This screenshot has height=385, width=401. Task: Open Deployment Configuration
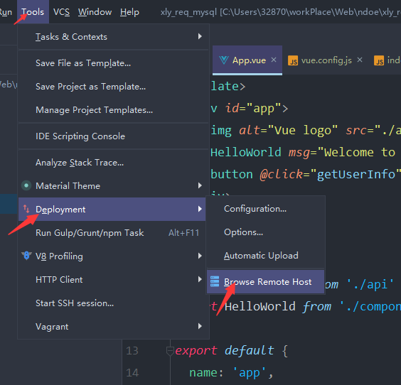pos(265,209)
